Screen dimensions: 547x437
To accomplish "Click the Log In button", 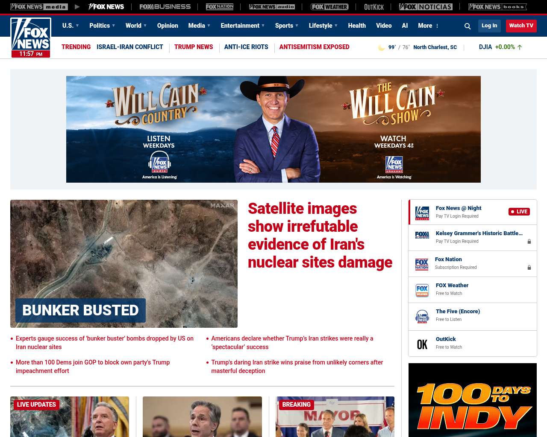I will tap(489, 26).
